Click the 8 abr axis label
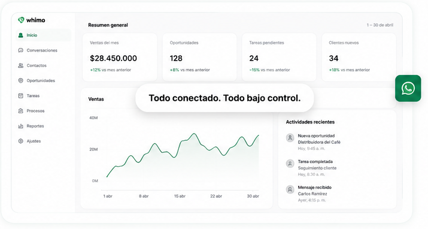The image size is (428, 229). (144, 196)
